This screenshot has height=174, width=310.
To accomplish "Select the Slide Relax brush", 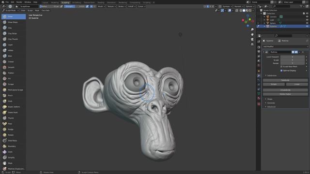I will coord(14,141).
